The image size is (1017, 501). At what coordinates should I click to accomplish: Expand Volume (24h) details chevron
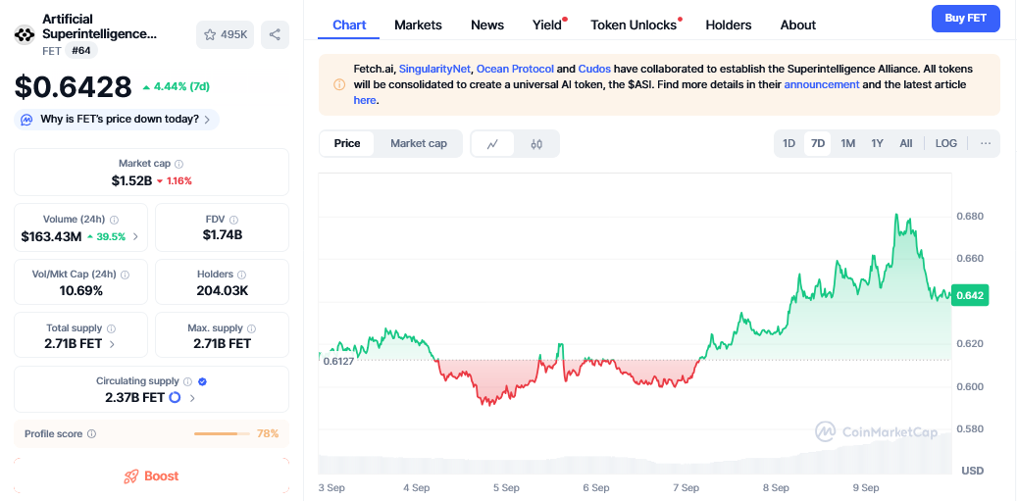135,236
